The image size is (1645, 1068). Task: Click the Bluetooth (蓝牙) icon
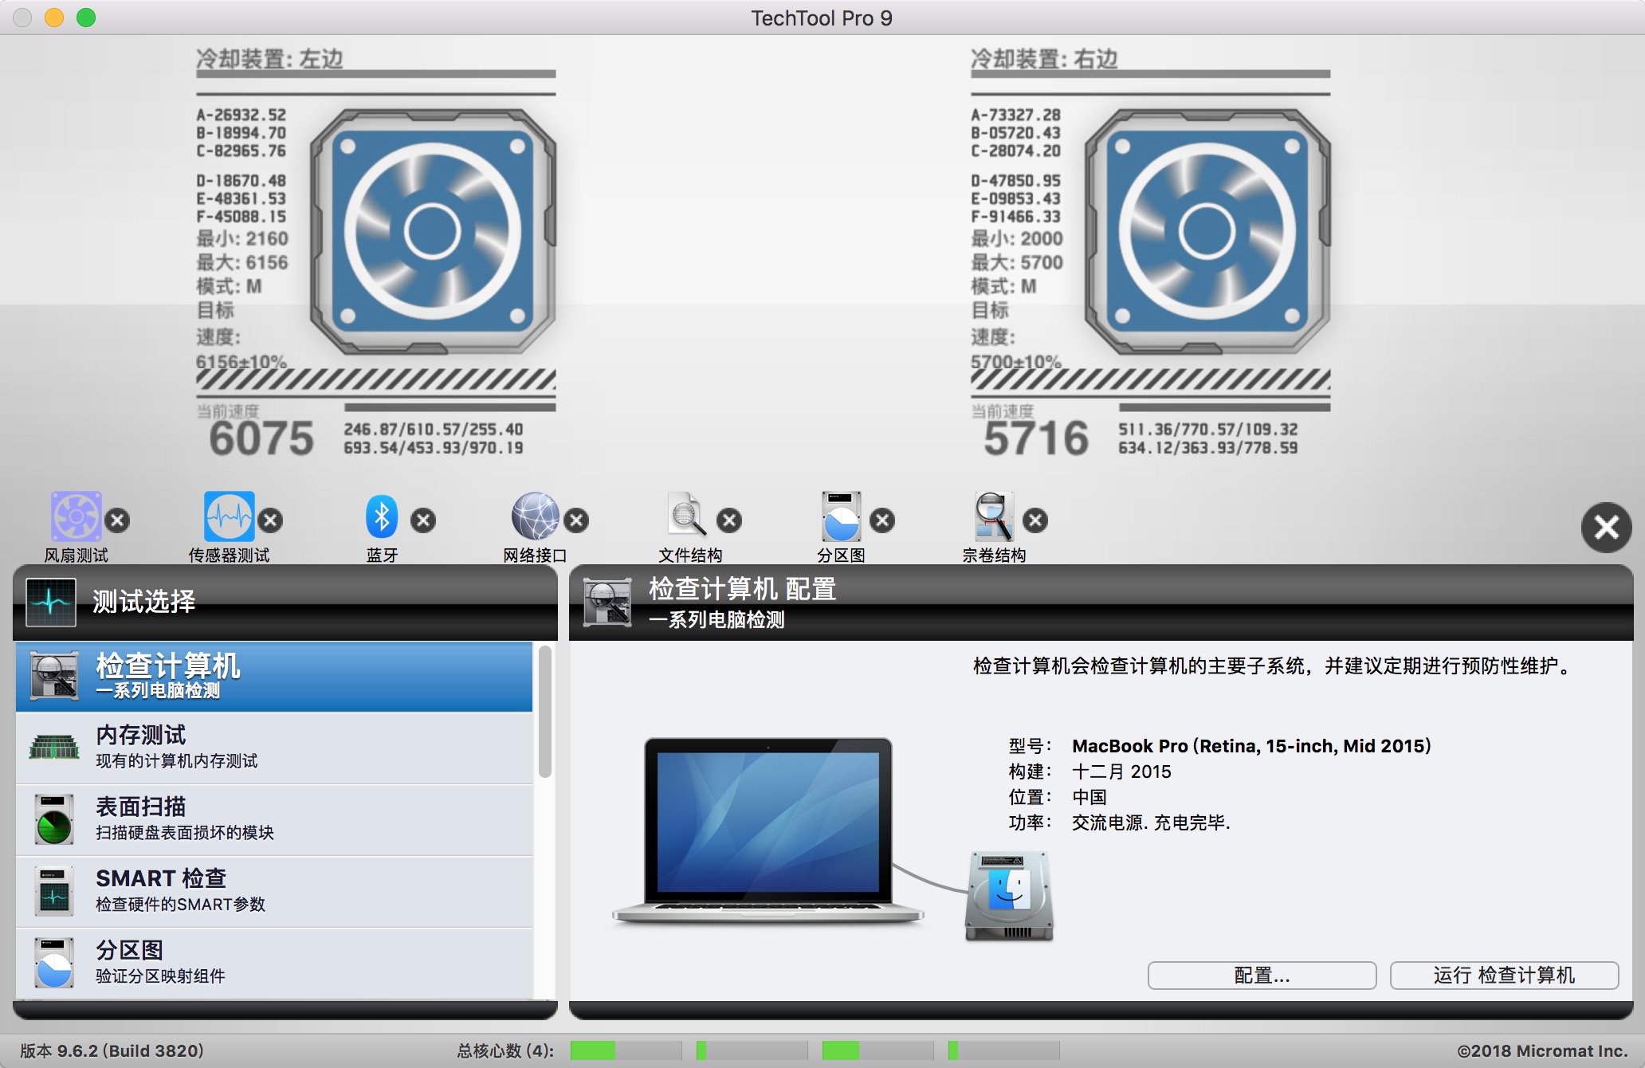[x=382, y=516]
